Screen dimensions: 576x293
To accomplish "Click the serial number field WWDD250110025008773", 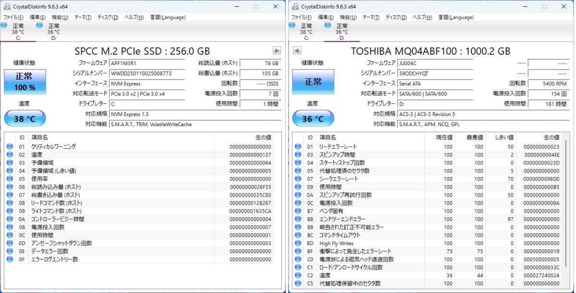I will coord(147,73).
